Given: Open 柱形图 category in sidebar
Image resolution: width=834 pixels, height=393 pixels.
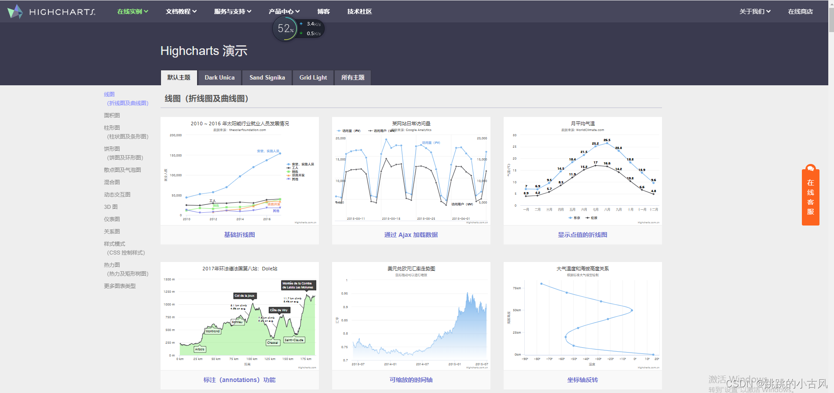Looking at the screenshot, I should [126, 132].
